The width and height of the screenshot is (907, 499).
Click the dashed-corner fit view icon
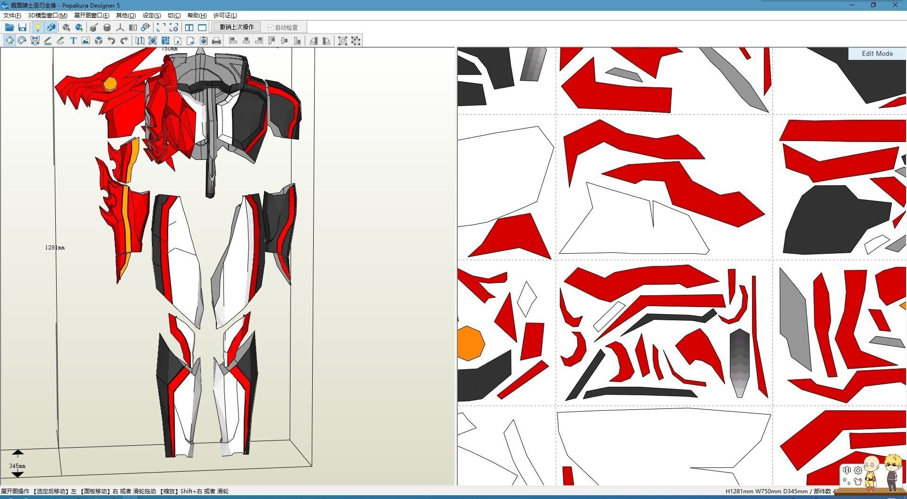coord(161,27)
